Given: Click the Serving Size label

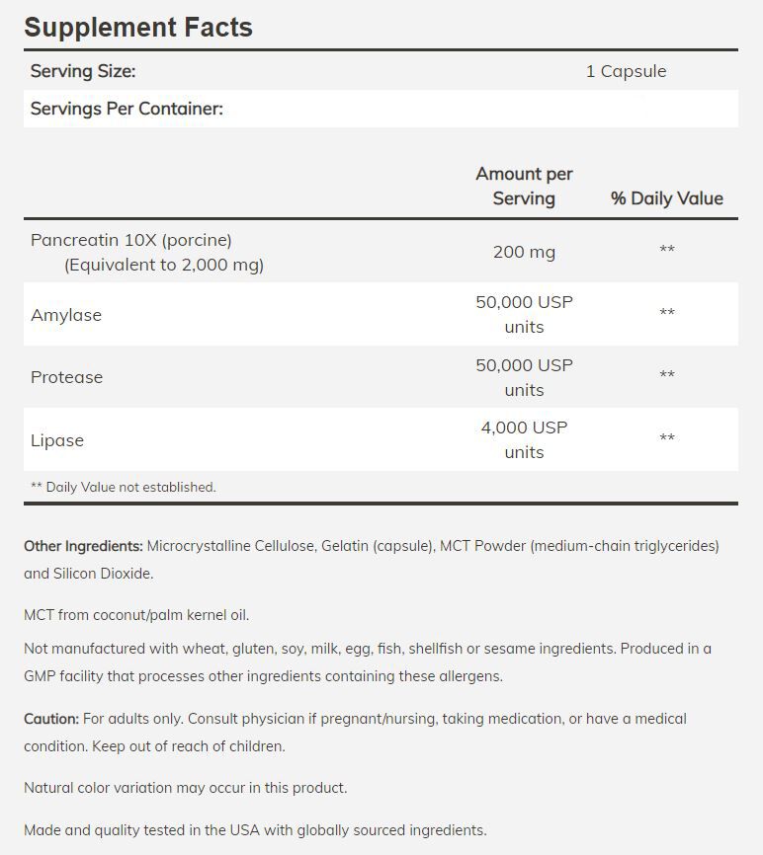Looking at the screenshot, I should pyautogui.click(x=83, y=71).
